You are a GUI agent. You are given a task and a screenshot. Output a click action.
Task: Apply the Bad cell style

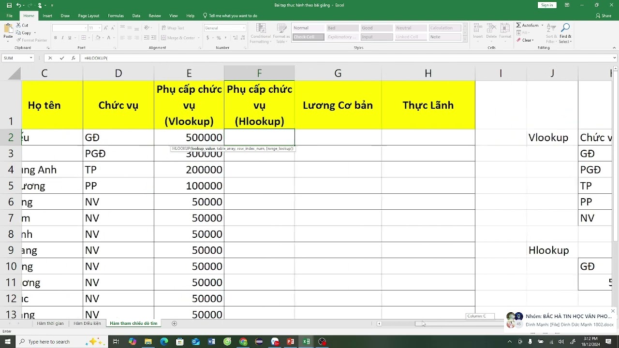(x=342, y=28)
